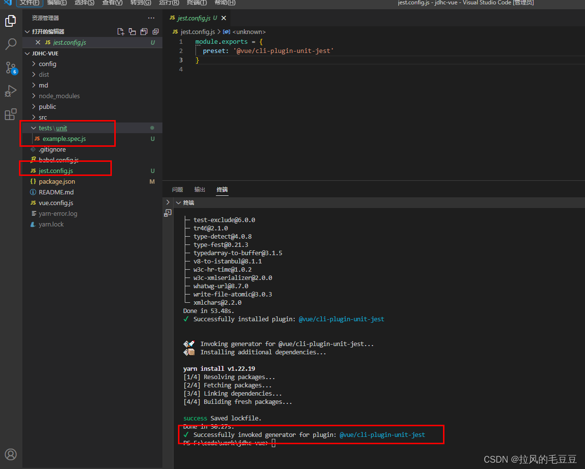Switch to the 输出 panel tab
This screenshot has height=469, width=585.
click(x=200, y=190)
